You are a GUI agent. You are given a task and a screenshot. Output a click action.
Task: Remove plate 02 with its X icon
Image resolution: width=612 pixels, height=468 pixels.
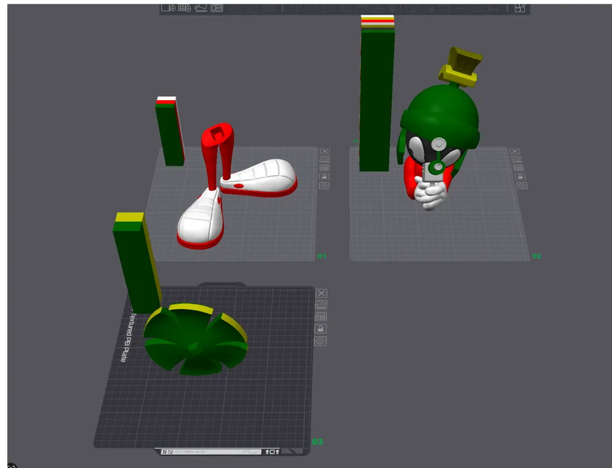(515, 151)
